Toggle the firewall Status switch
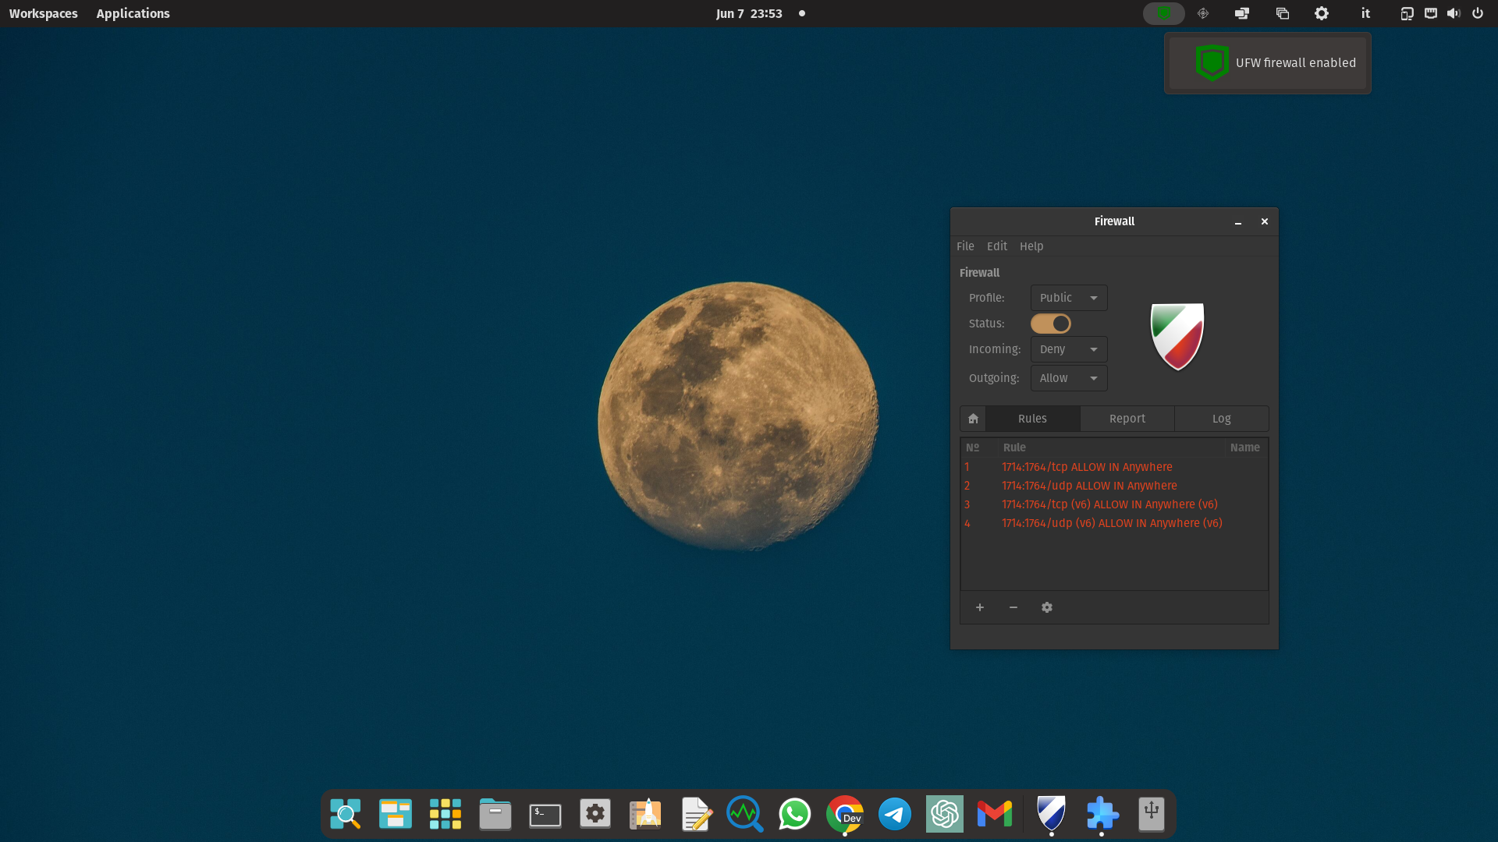Image resolution: width=1498 pixels, height=842 pixels. click(1050, 324)
